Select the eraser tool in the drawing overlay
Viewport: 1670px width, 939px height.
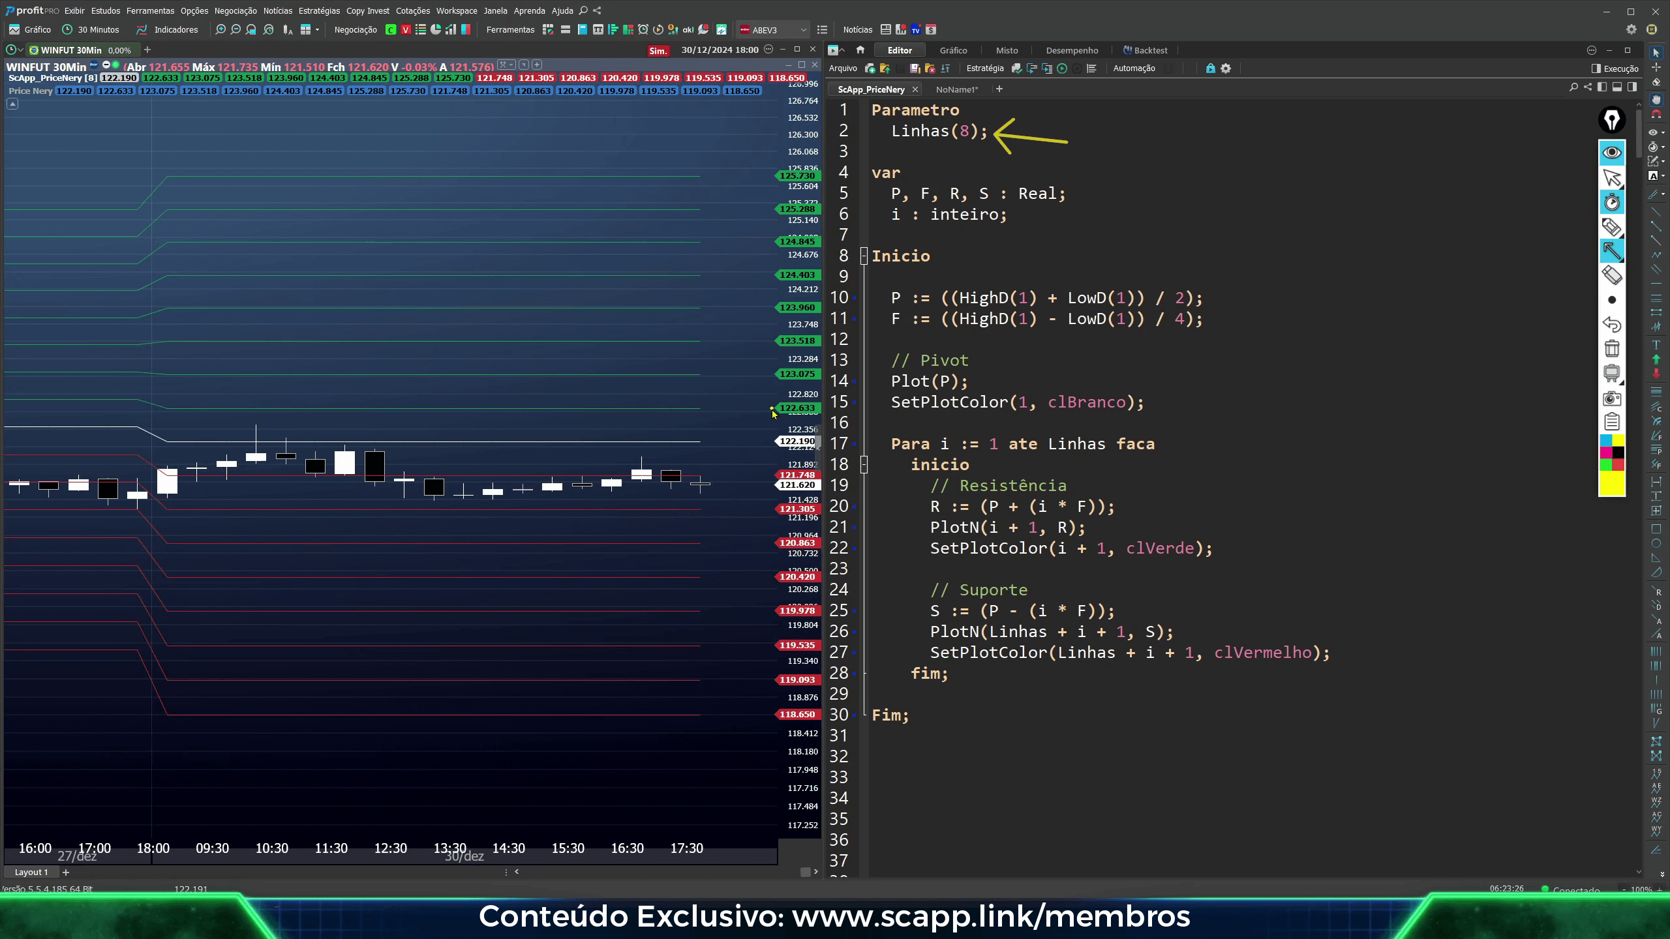pos(1612,275)
